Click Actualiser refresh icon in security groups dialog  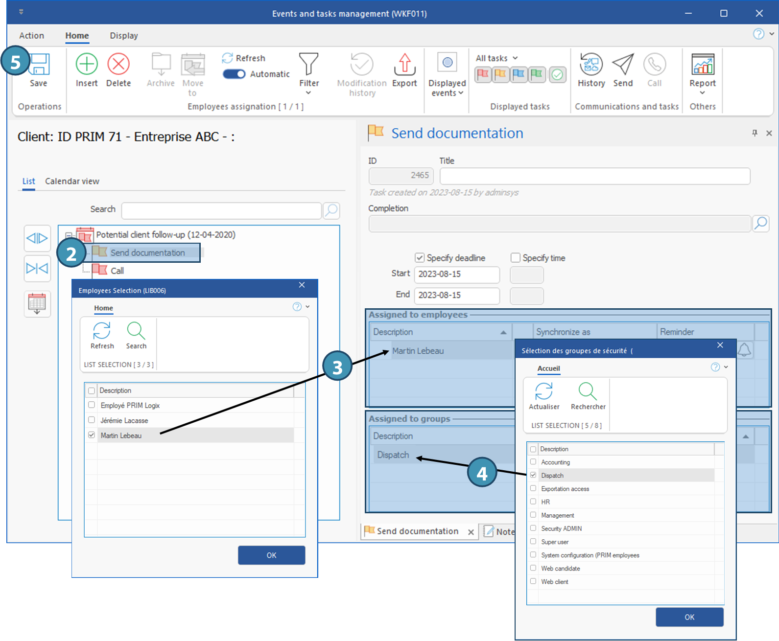pyautogui.click(x=544, y=392)
